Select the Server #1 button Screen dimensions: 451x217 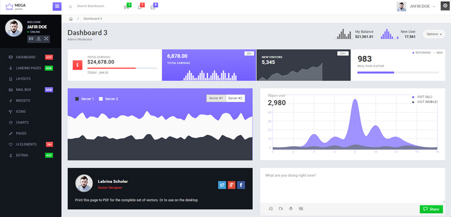pos(216,99)
